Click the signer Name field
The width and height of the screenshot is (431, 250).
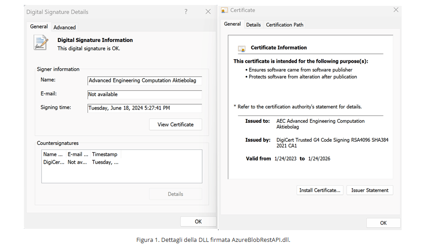click(x=144, y=81)
